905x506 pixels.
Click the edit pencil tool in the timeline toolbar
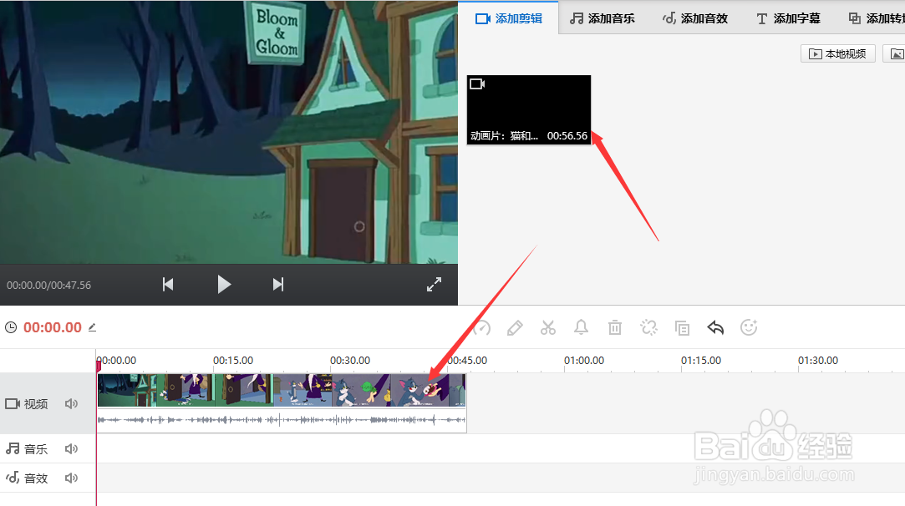point(515,327)
